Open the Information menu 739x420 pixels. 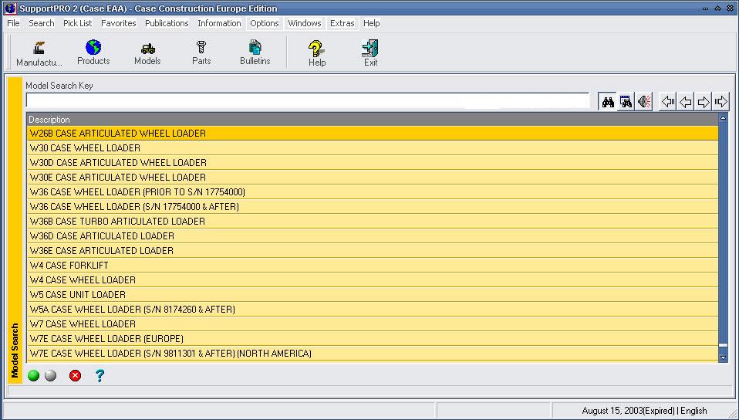click(219, 23)
